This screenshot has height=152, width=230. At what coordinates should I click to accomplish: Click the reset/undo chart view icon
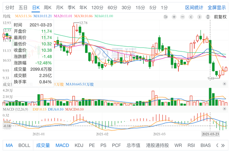click(165, 17)
